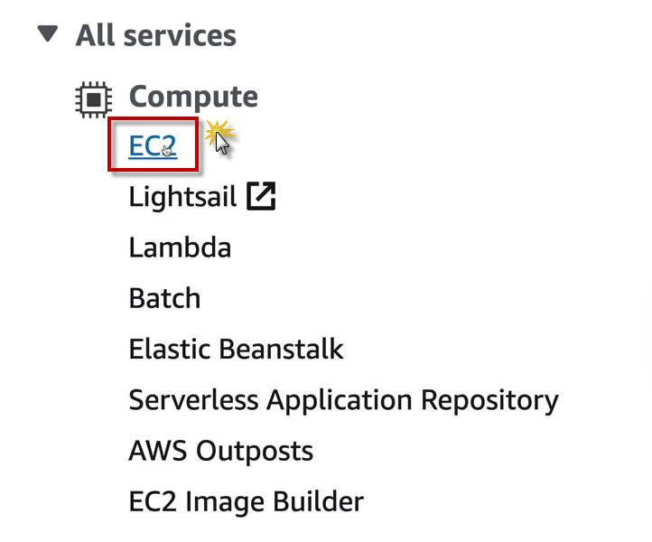Select Elastic Beanstalk under Compute
The width and height of the screenshot is (652, 542).
[x=236, y=348]
